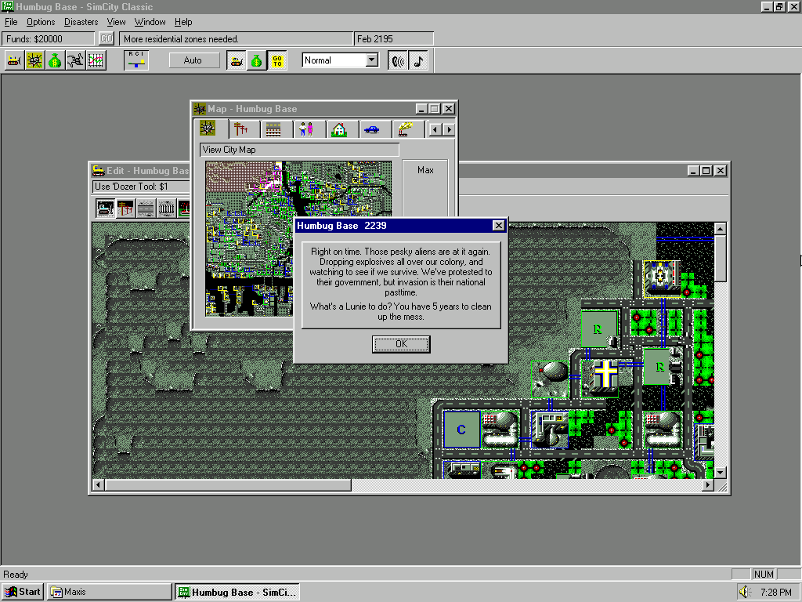Open the Budget window using the money bag icon
Image resolution: width=802 pixels, height=602 pixels.
pyautogui.click(x=54, y=60)
